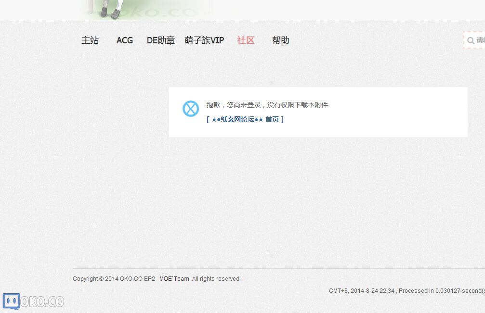The height and width of the screenshot is (313, 485).
Task: Open the 主站 main site menu
Action: [90, 40]
